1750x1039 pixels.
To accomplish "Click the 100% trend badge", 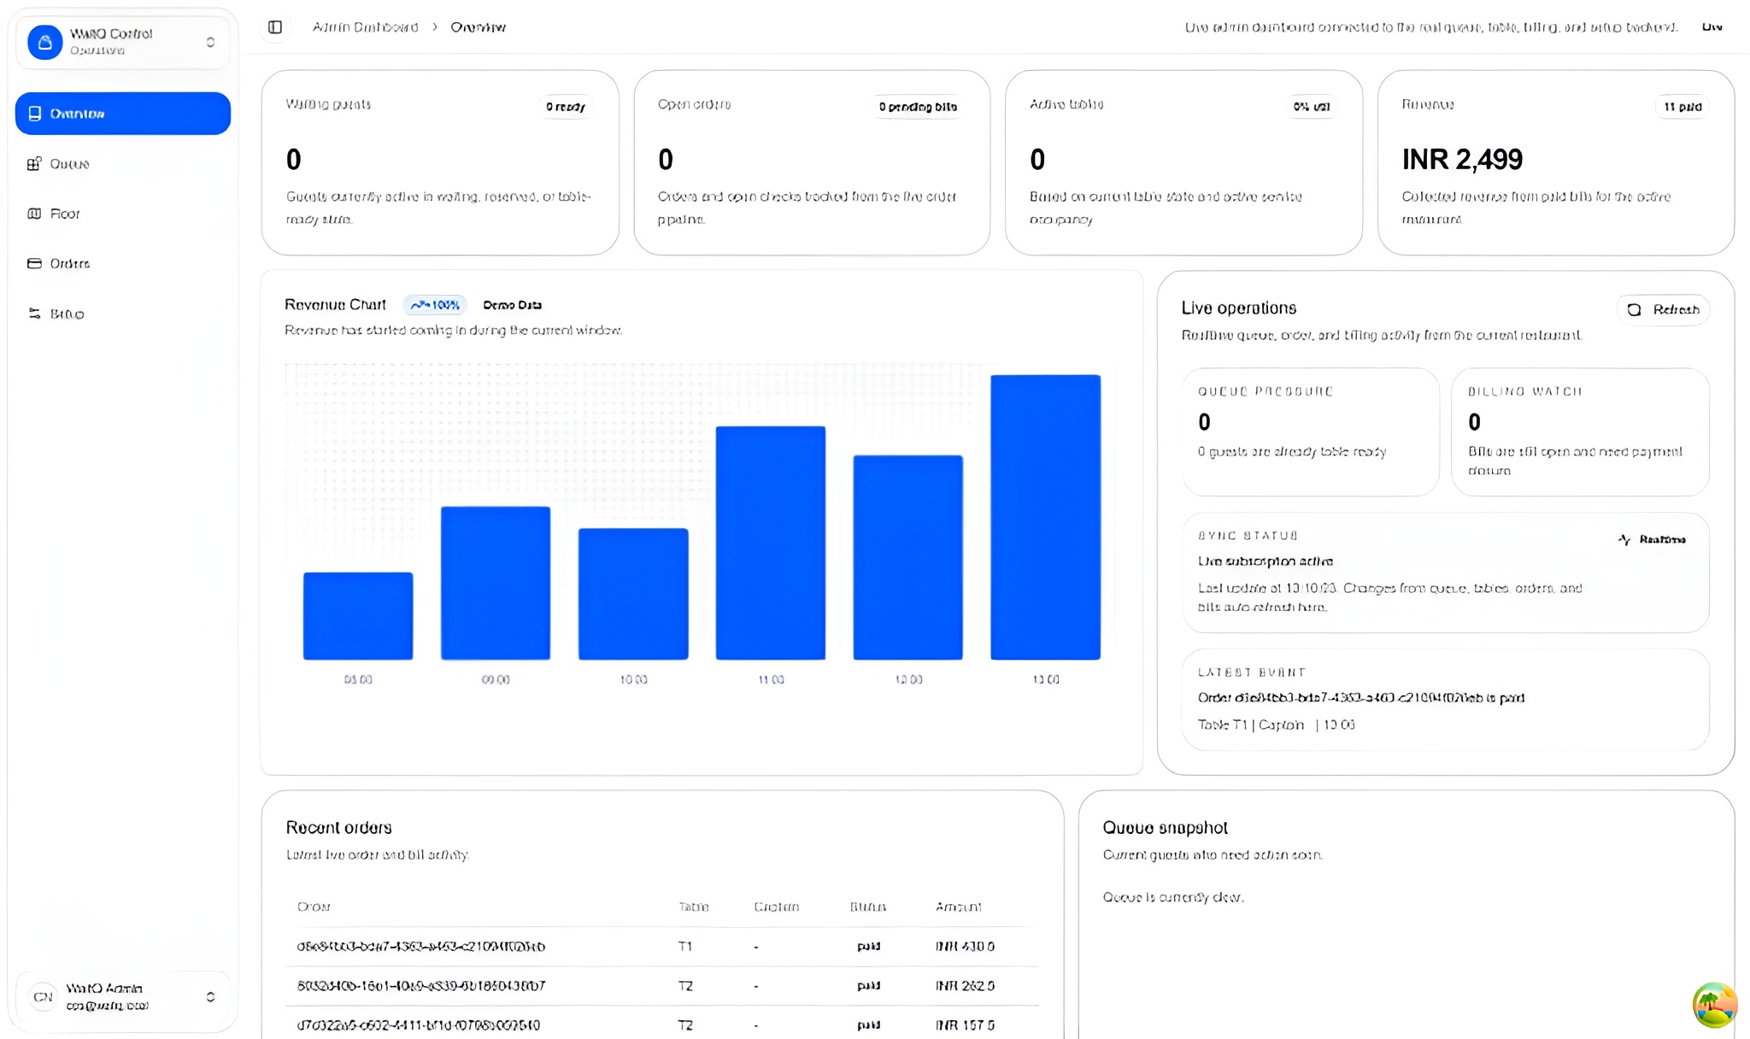I will click(435, 305).
